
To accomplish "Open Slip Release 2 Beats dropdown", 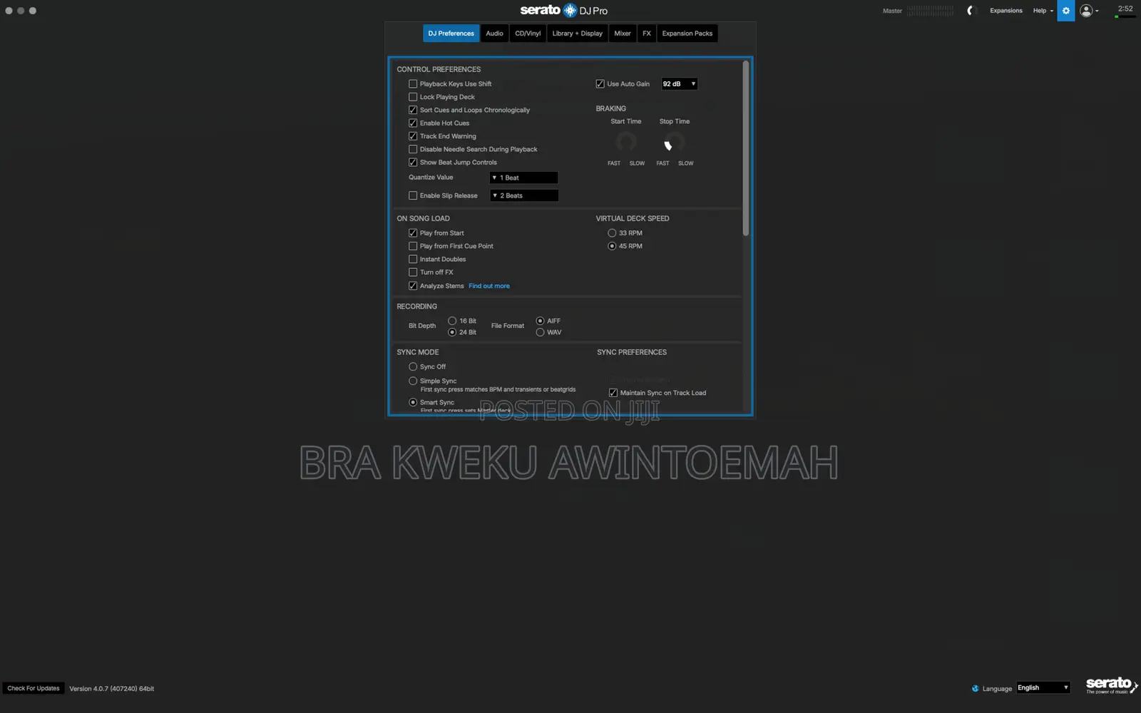I will pyautogui.click(x=523, y=195).
